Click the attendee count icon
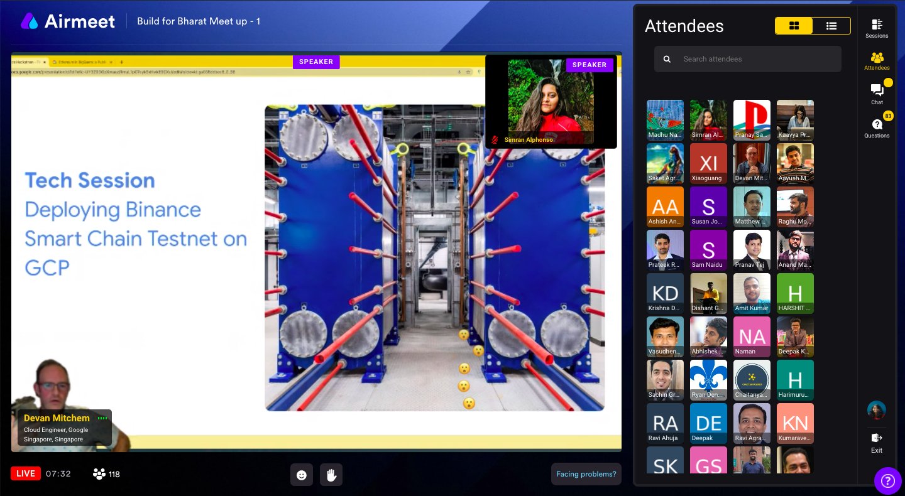This screenshot has height=496, width=905. coord(99,474)
